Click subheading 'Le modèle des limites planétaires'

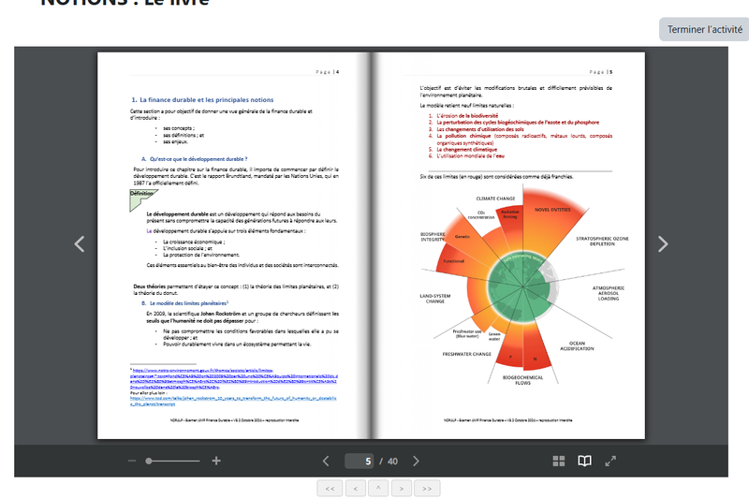189,303
